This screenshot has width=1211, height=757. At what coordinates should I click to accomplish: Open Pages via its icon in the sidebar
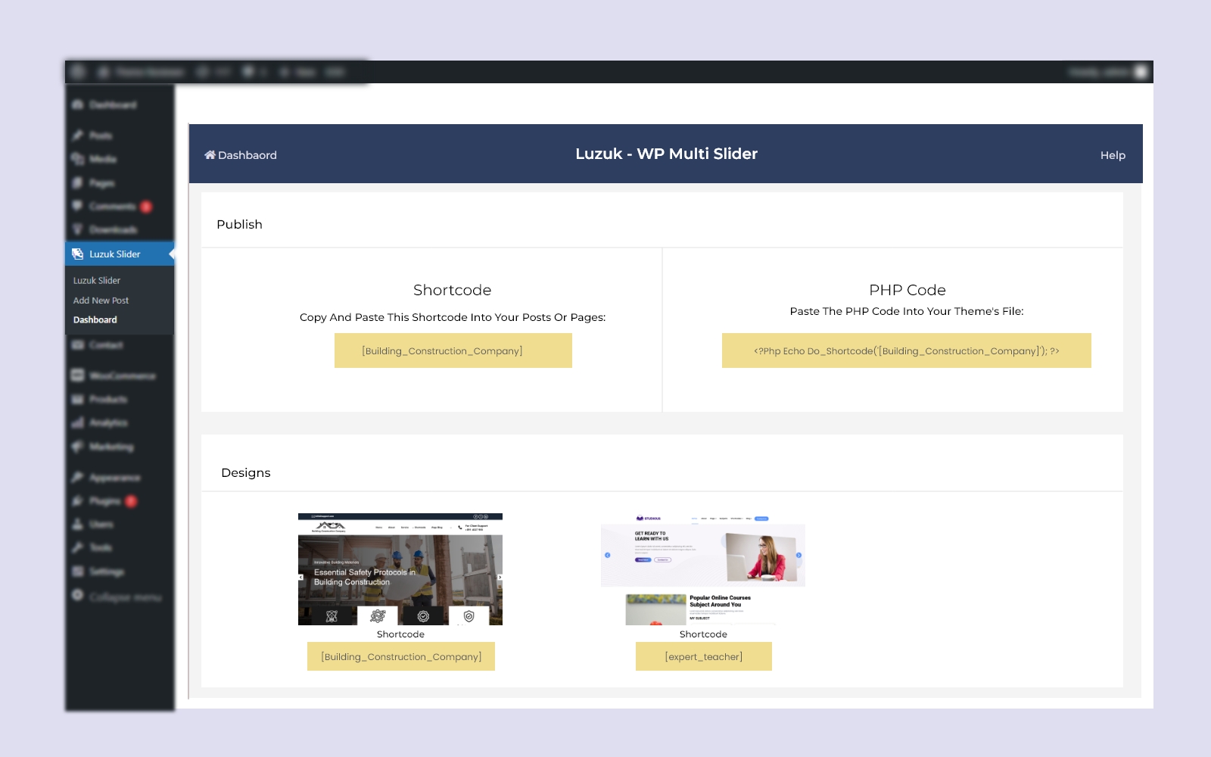[x=77, y=183]
